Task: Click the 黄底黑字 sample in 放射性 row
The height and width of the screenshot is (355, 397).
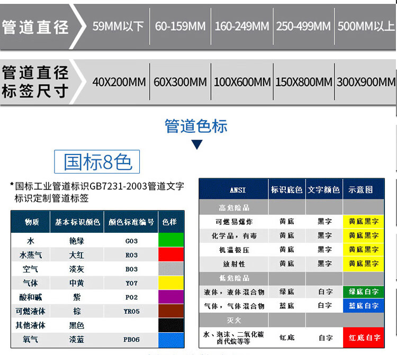Action: point(364,263)
